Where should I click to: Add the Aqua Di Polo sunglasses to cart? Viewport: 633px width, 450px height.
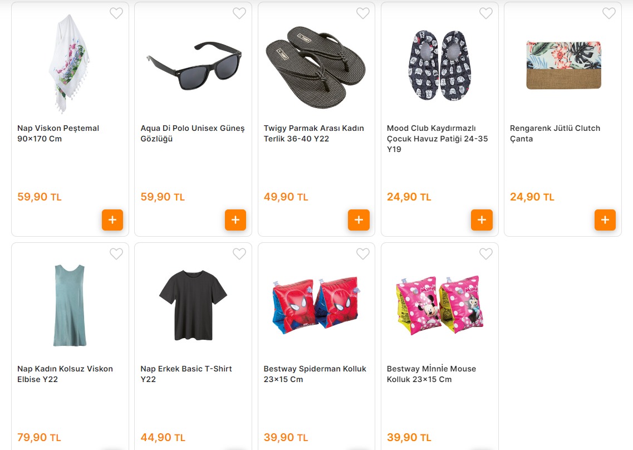click(x=235, y=220)
